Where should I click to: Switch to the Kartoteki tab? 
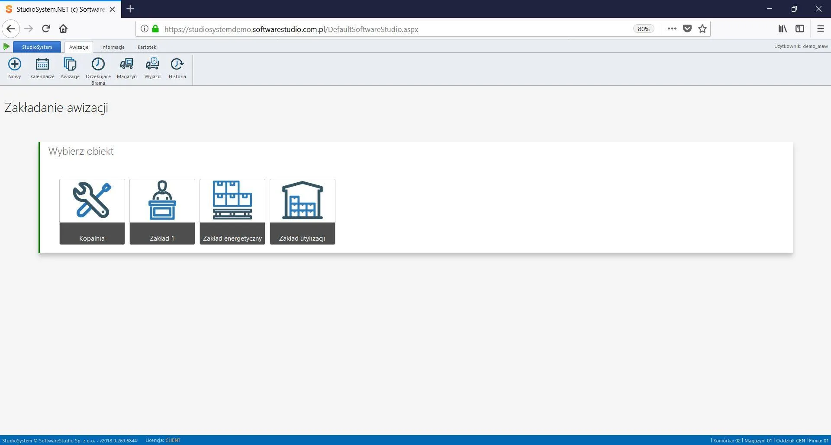pos(148,47)
